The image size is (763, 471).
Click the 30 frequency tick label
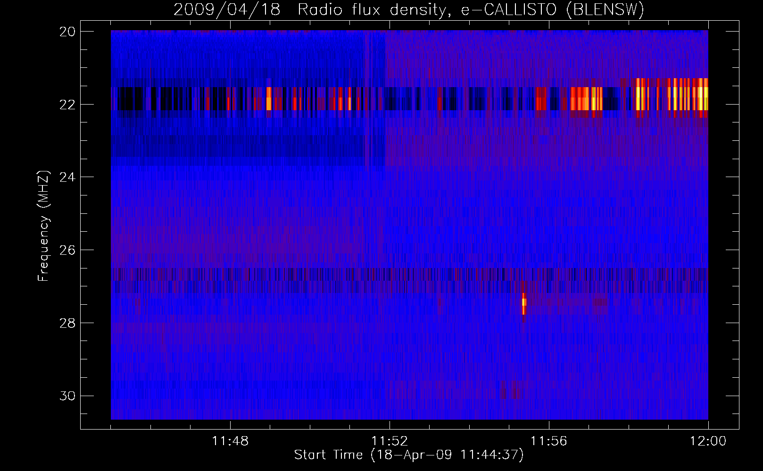click(x=67, y=396)
